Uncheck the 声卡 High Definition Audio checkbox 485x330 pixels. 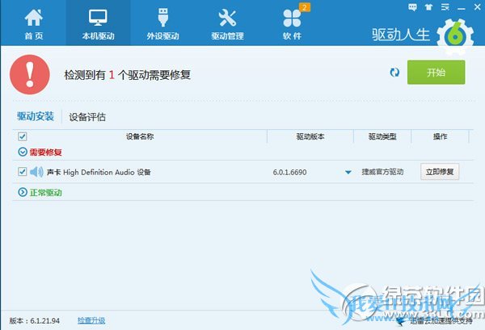(23, 172)
